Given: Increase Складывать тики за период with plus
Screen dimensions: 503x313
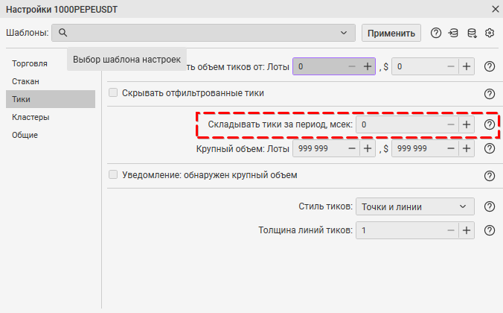Looking at the screenshot, I should point(467,124).
